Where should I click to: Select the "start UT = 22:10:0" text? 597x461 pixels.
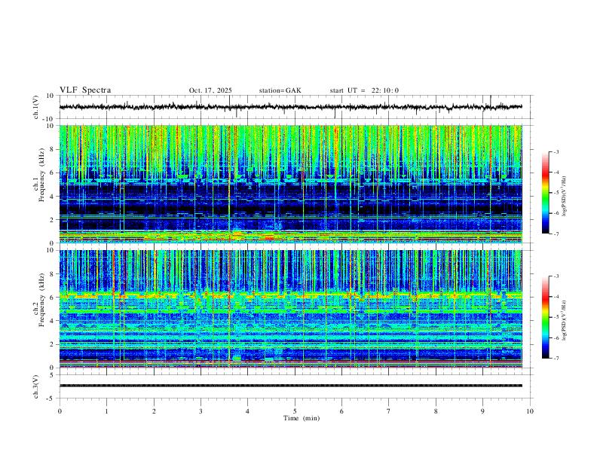(x=364, y=90)
